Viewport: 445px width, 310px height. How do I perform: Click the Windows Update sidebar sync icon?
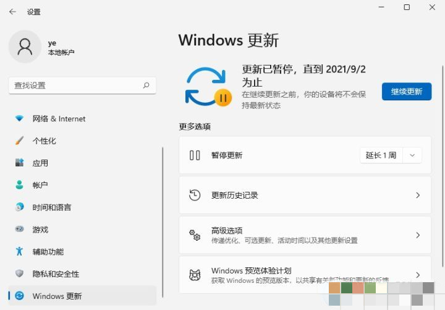pos(19,296)
